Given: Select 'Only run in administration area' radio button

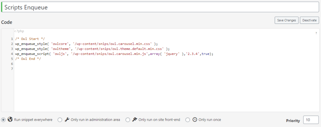Looking at the screenshot, I should pos(60,120).
